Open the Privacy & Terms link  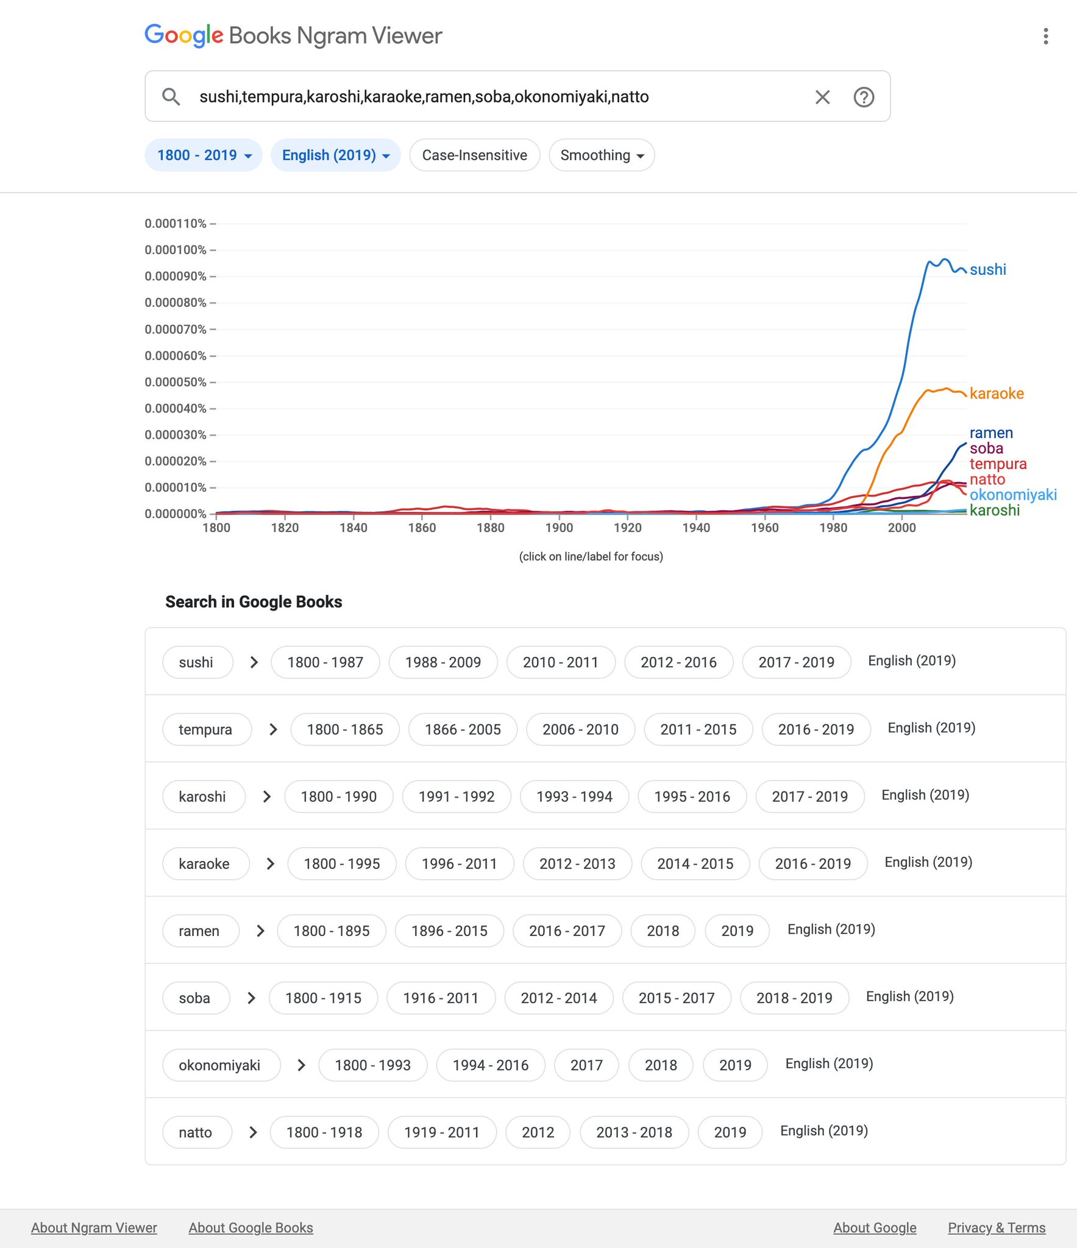(x=997, y=1228)
